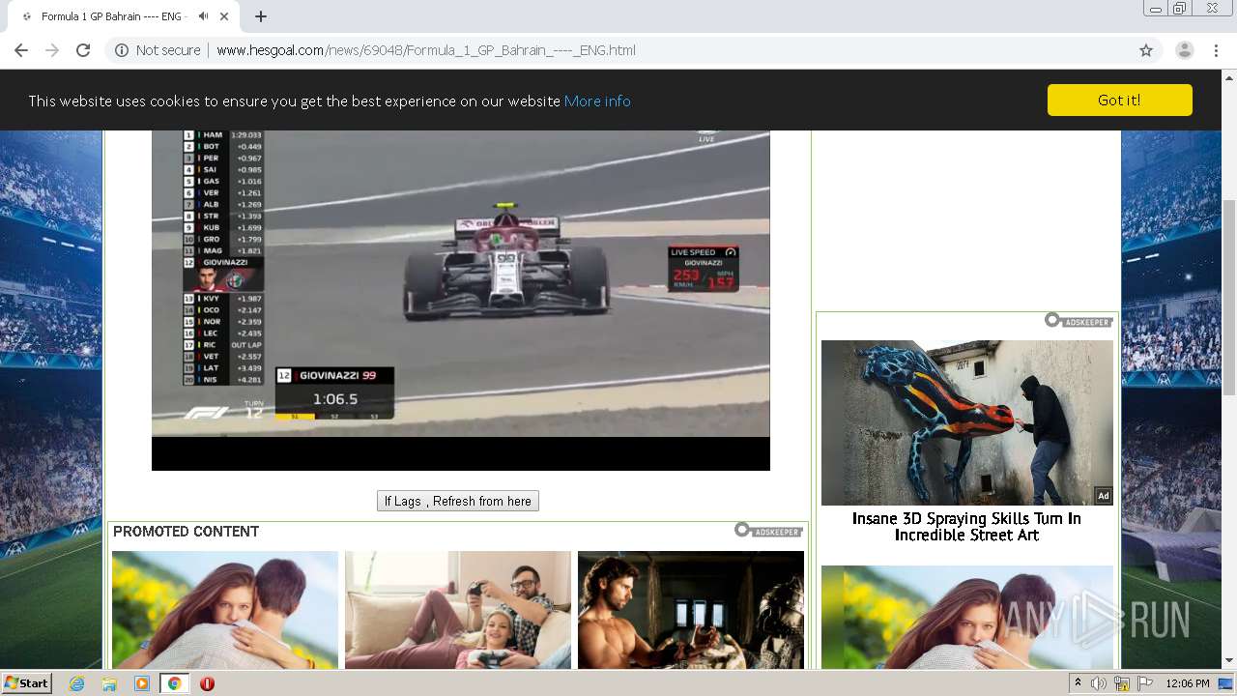Viewport: 1237px width, 696px height.
Task: Click the scrollbar down arrow
Action: click(x=1229, y=660)
